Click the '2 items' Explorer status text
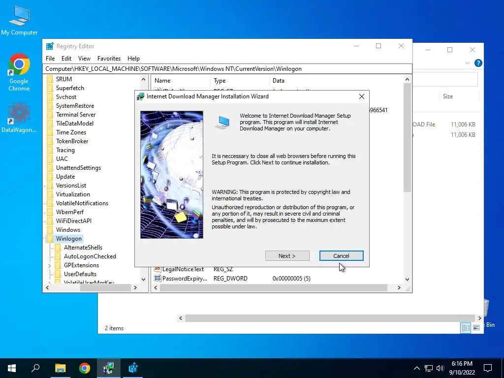 [114, 328]
